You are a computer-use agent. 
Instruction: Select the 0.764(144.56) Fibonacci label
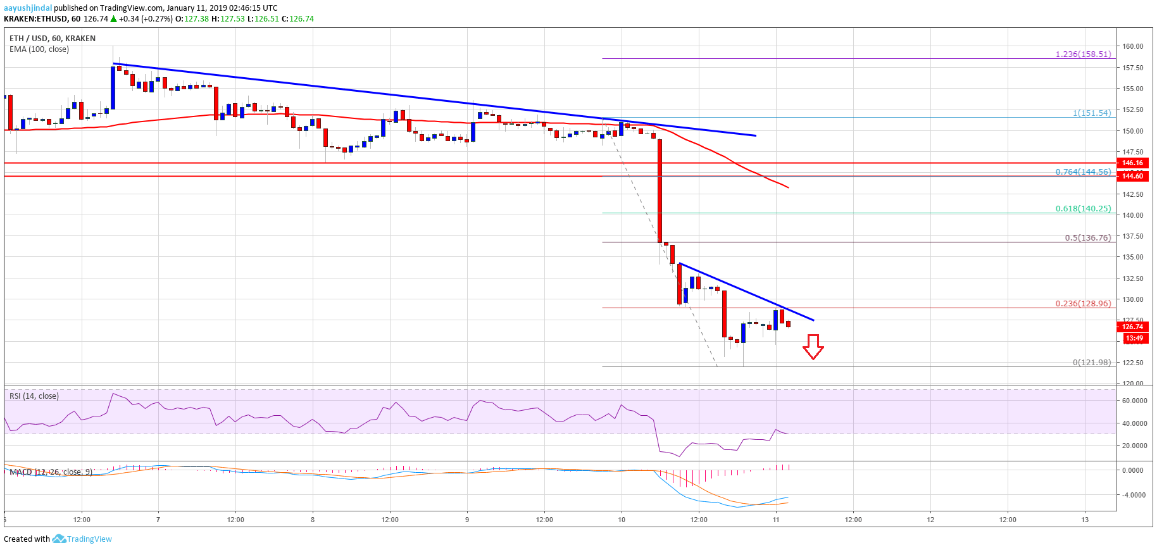[x=1083, y=172]
